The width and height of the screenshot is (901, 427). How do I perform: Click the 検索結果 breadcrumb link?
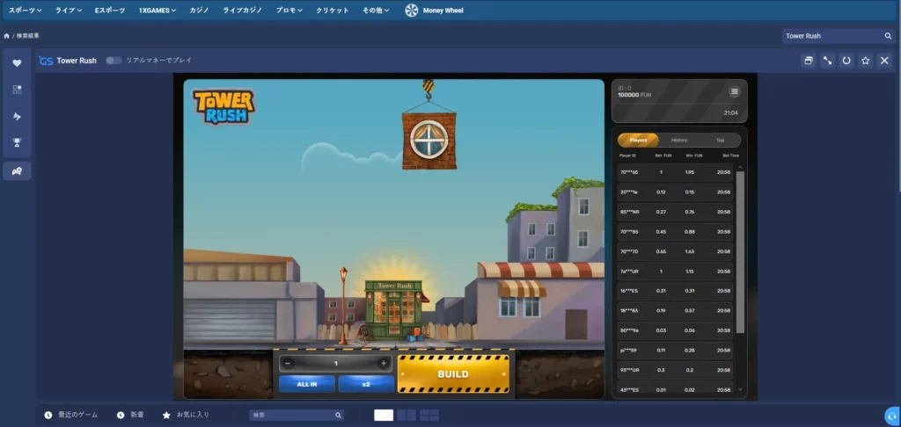27,35
